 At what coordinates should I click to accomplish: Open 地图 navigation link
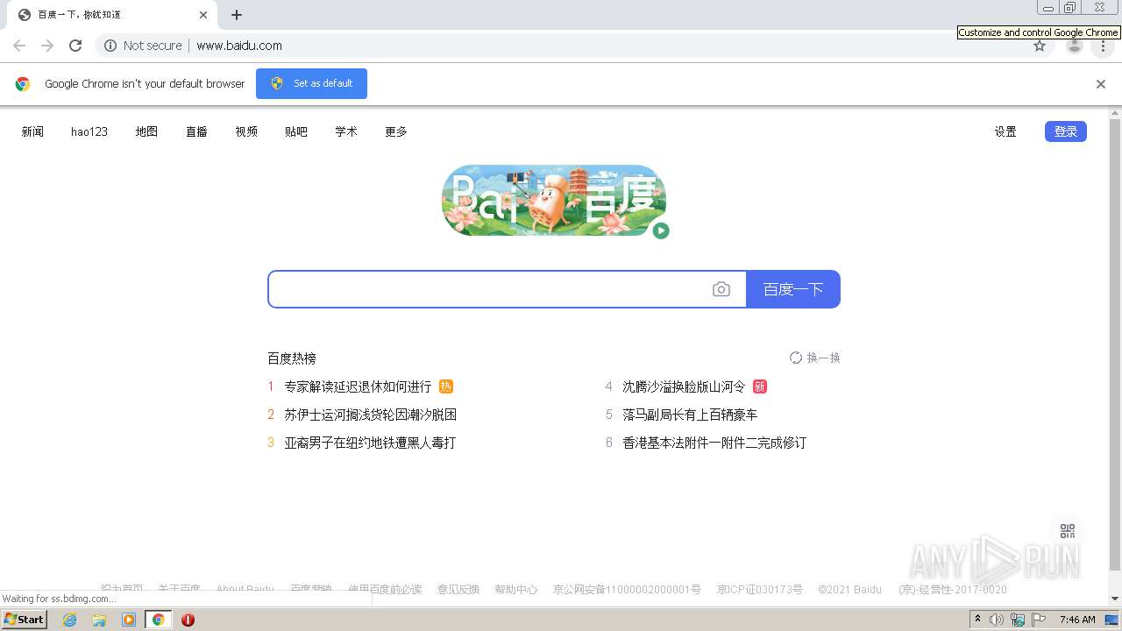146,131
